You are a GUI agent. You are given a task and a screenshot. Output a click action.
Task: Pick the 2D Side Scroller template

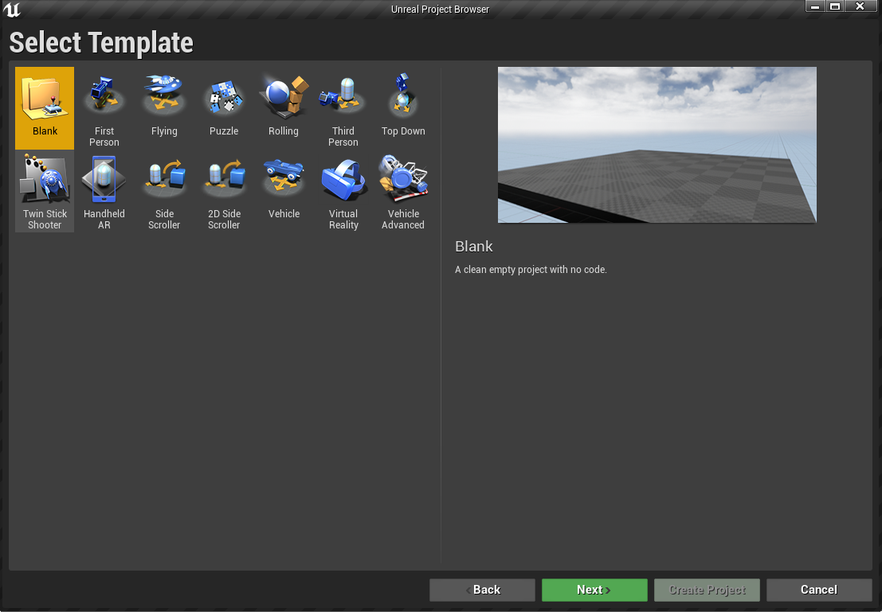tap(224, 191)
